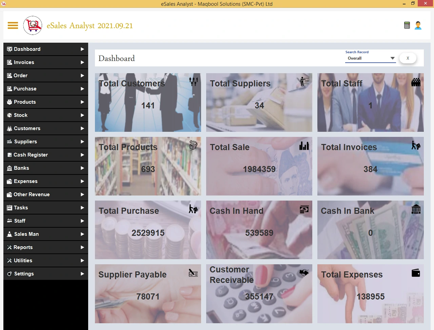Open the Cash In Bank card
This screenshot has width=434, height=330.
click(x=371, y=230)
